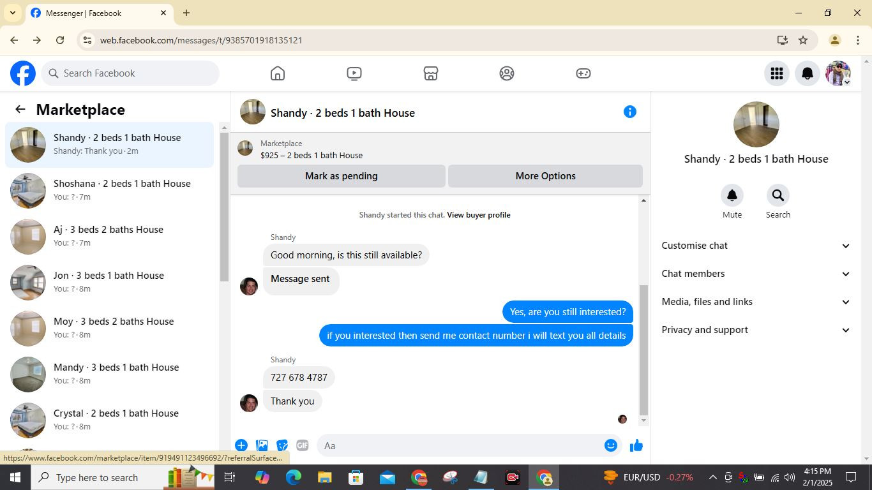Screen dimensions: 872x490
Task: Open the tab search dropdown arrow
Action: coord(12,13)
